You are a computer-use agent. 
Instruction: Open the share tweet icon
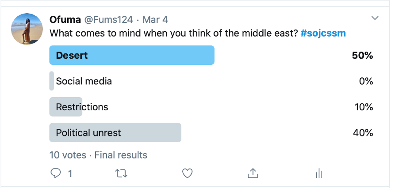point(253,174)
